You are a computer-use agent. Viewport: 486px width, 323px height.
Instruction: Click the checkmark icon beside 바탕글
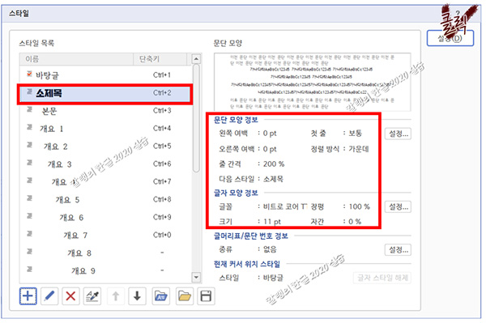(29, 74)
